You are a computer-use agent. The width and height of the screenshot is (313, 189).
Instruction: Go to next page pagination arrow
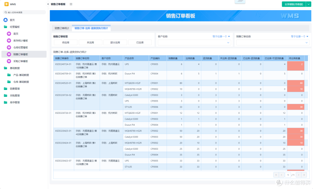[x=299, y=175]
